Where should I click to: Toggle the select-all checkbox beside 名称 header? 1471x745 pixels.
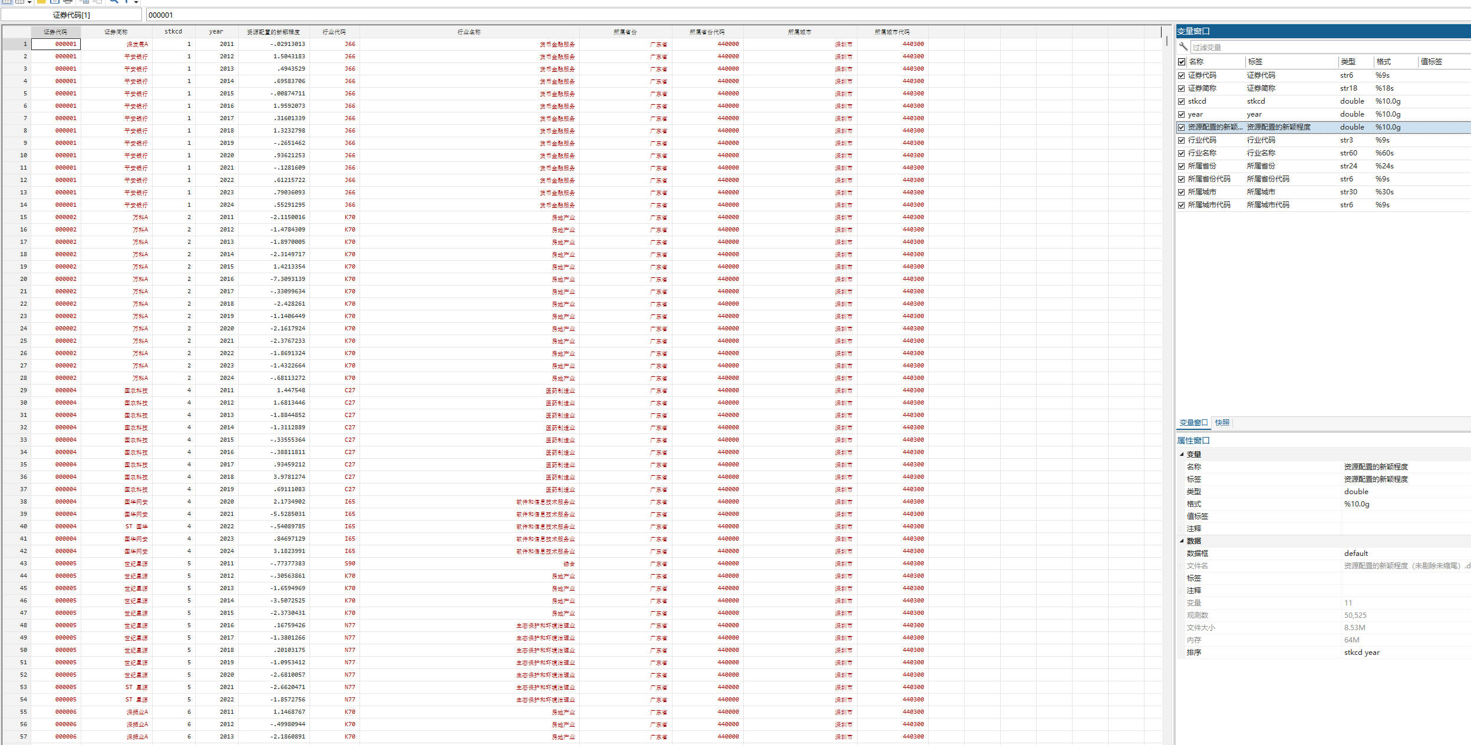point(1181,62)
